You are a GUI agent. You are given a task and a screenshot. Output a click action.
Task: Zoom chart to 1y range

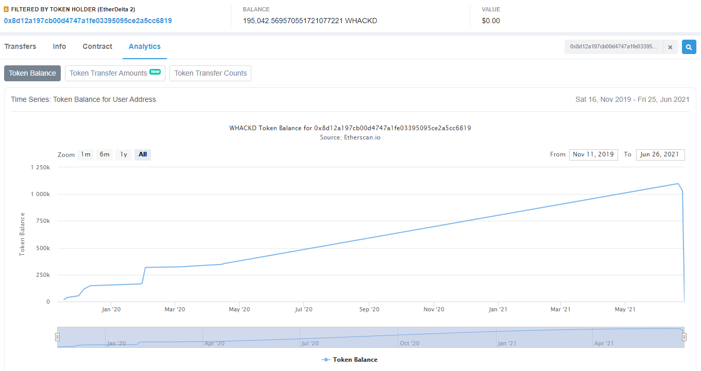[x=124, y=154]
